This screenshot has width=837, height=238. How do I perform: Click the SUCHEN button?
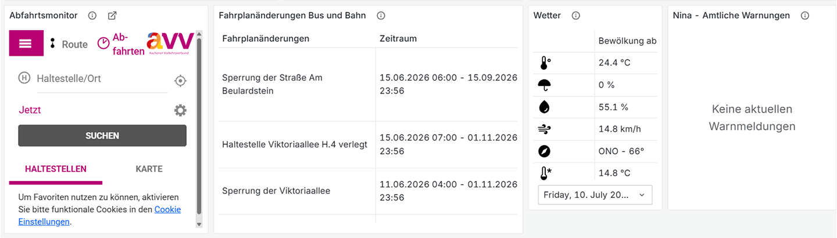click(x=102, y=136)
